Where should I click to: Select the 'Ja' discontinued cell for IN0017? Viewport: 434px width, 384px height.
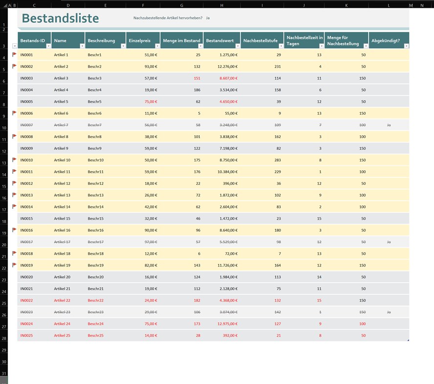point(389,242)
